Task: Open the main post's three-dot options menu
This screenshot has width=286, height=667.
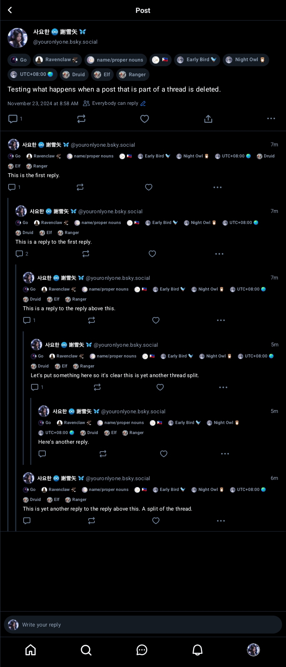Action: (271, 118)
